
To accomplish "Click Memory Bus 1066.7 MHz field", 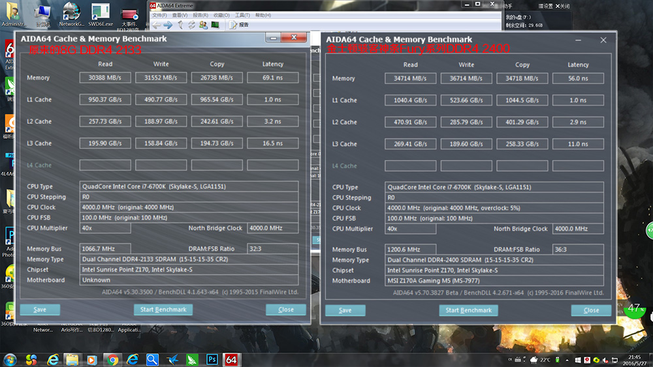I will (x=105, y=248).
